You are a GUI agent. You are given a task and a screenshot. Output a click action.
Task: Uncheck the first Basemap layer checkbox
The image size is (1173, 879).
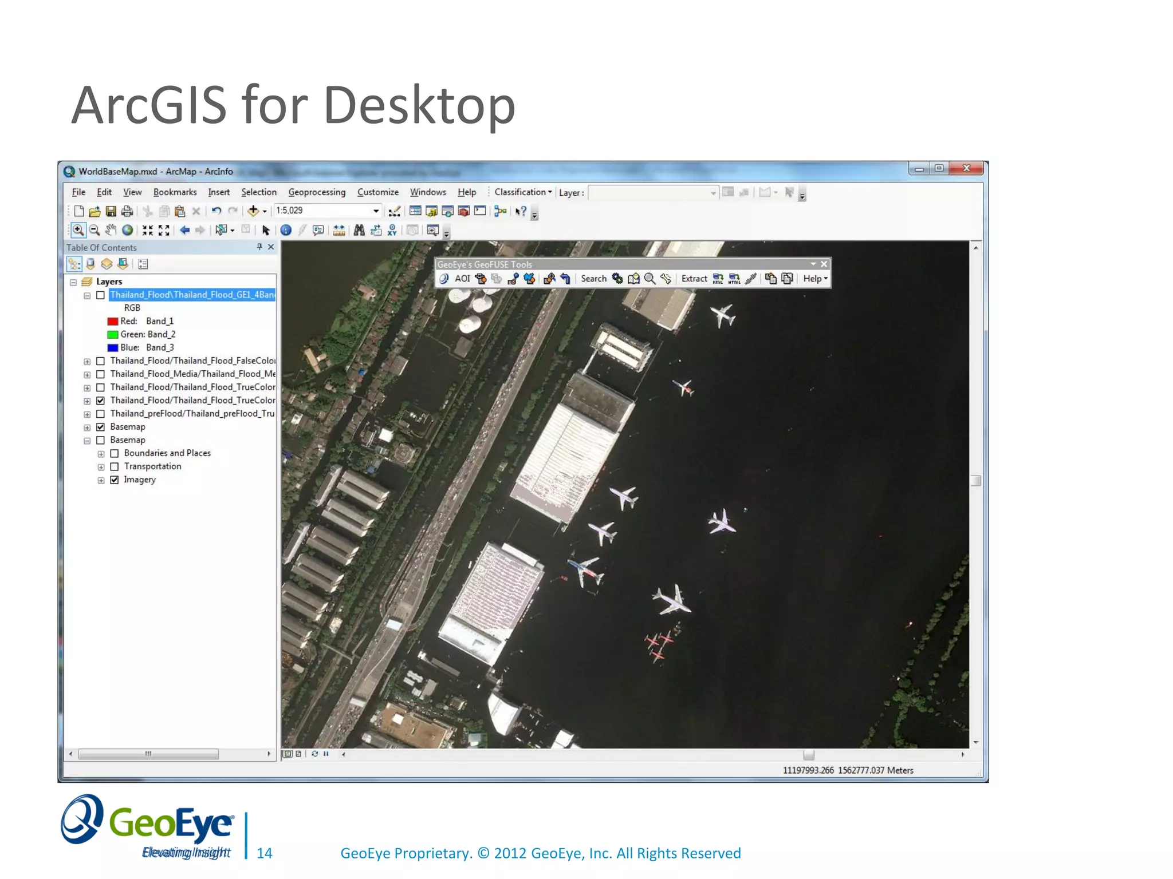coord(101,427)
